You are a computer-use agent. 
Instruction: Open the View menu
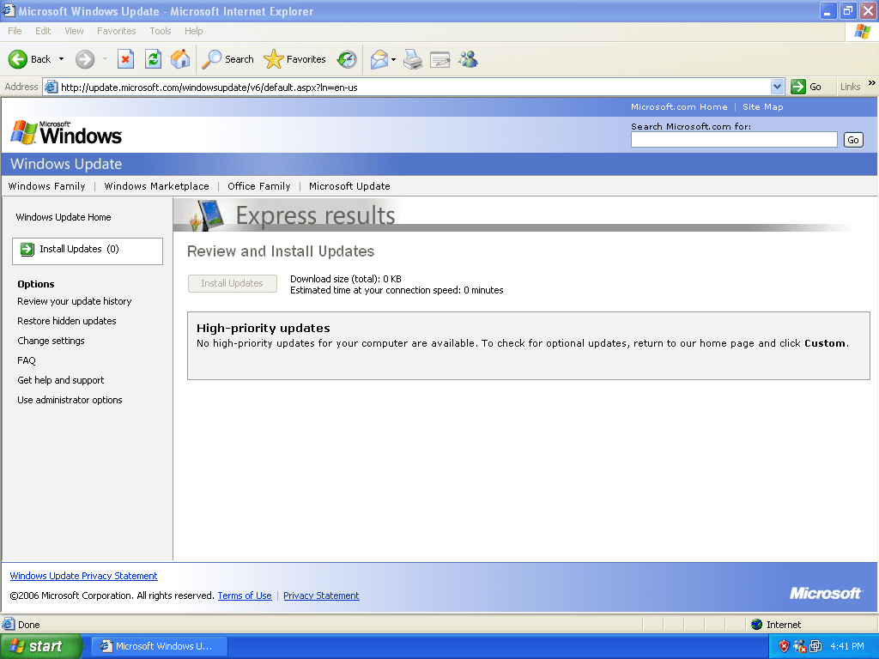click(x=75, y=31)
